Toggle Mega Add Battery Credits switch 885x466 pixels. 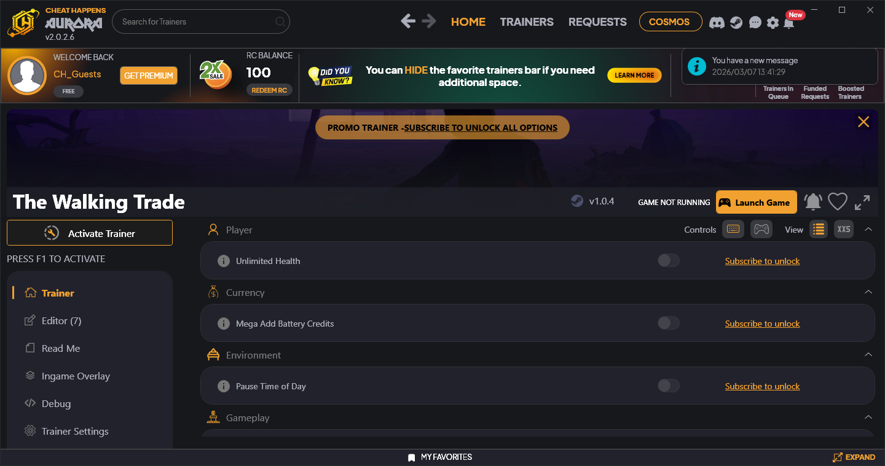pyautogui.click(x=669, y=324)
